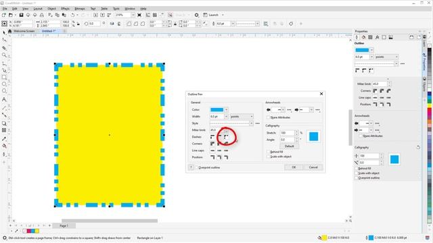Select the Page 1 tab at the bottom
This screenshot has height=243, width=433.
coord(64,225)
